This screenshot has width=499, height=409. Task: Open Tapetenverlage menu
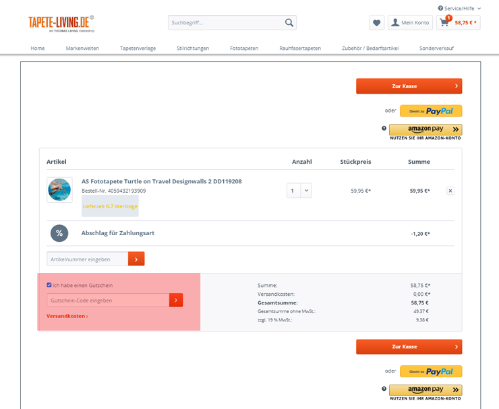138,49
